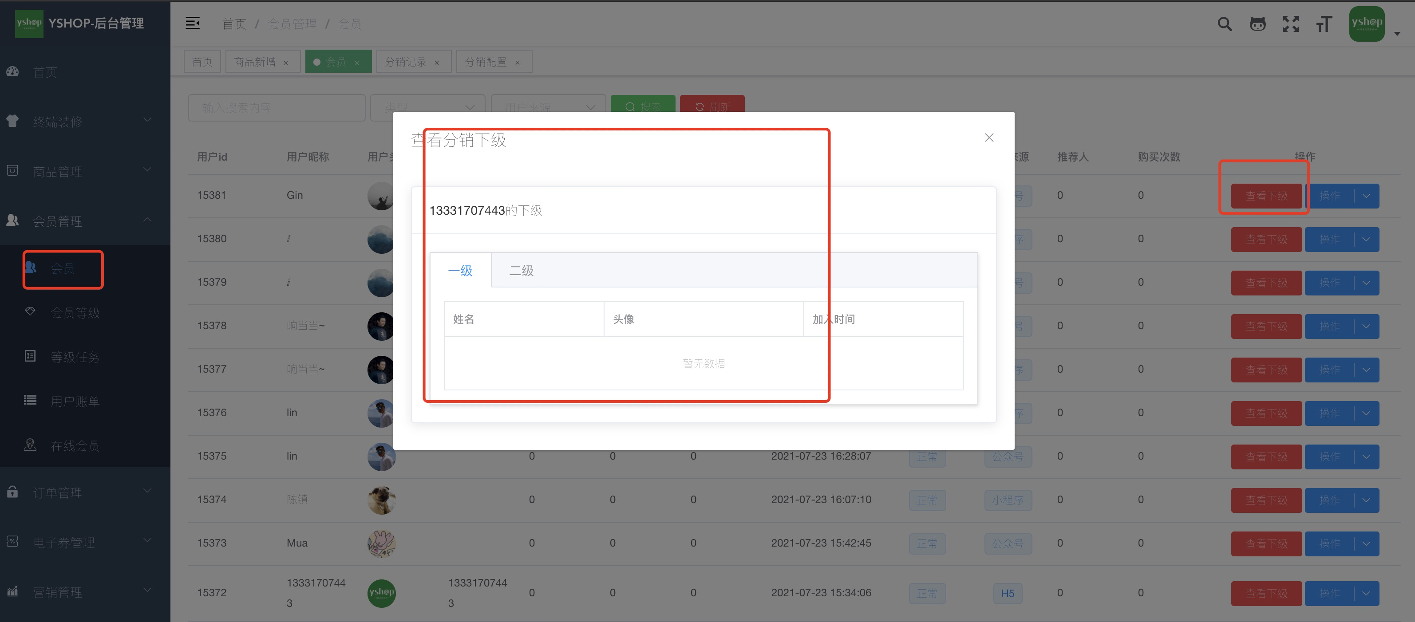1415x622 pixels.
Task: Open 操作 dropdown arrow for user 15373
Action: (1366, 543)
